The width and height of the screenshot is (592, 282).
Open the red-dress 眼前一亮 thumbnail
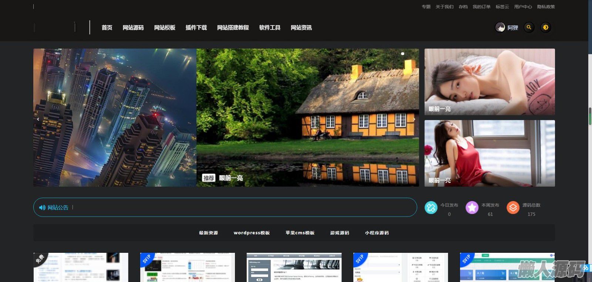(x=490, y=153)
